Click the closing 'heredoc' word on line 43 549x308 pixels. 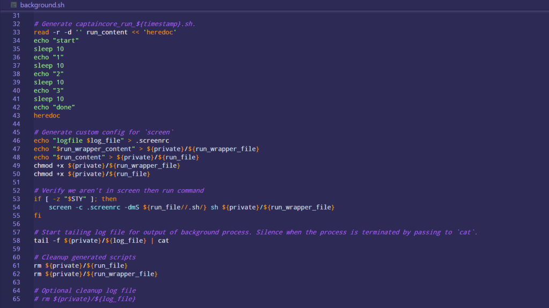(47, 115)
